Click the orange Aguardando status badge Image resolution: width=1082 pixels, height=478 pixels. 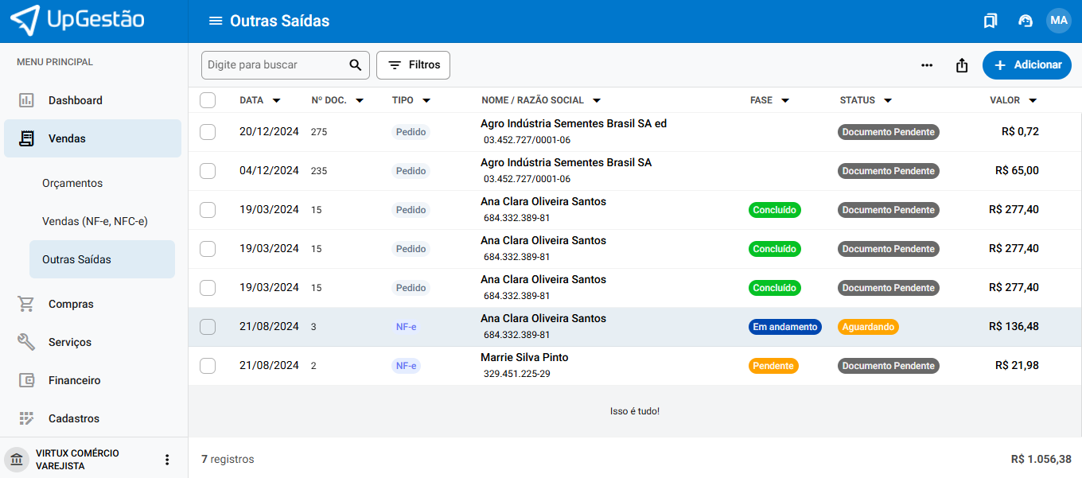tap(868, 327)
